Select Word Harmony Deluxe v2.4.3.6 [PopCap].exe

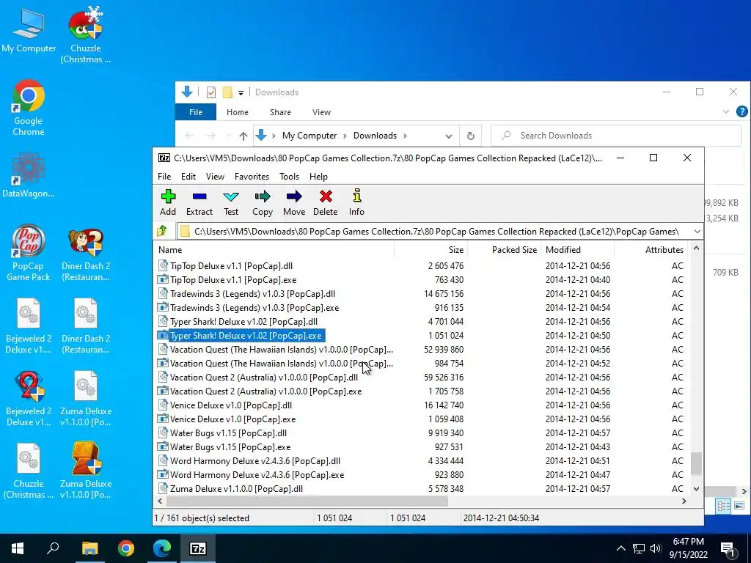coord(257,475)
